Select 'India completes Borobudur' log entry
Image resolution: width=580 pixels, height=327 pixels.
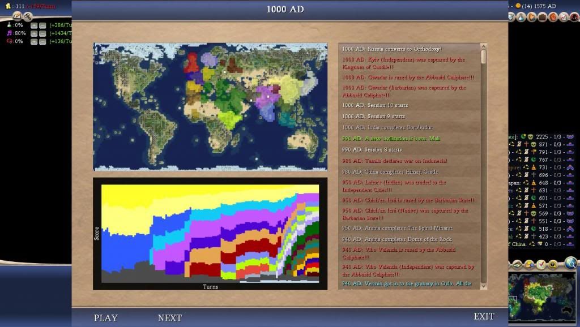click(x=410, y=127)
